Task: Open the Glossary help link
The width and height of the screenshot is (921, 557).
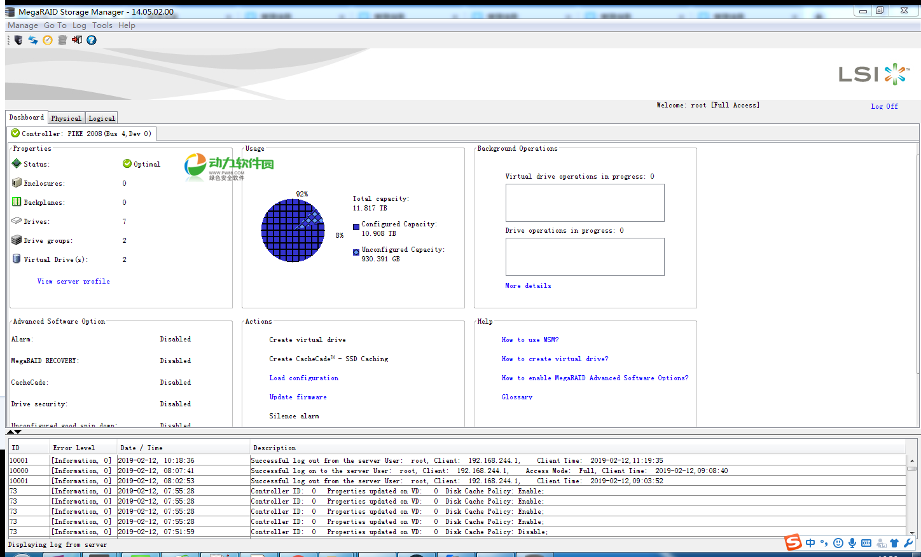Action: (517, 397)
